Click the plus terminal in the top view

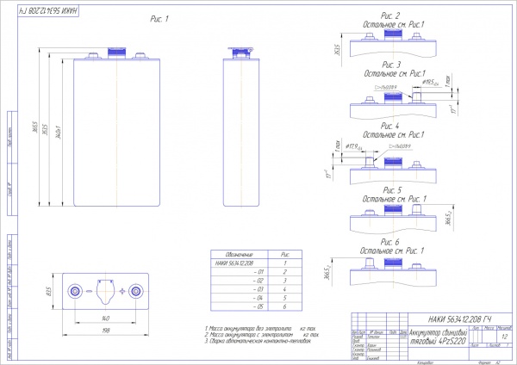click(x=135, y=293)
